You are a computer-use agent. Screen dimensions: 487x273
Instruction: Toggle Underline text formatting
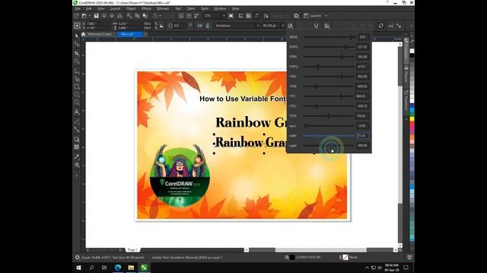coord(317,26)
